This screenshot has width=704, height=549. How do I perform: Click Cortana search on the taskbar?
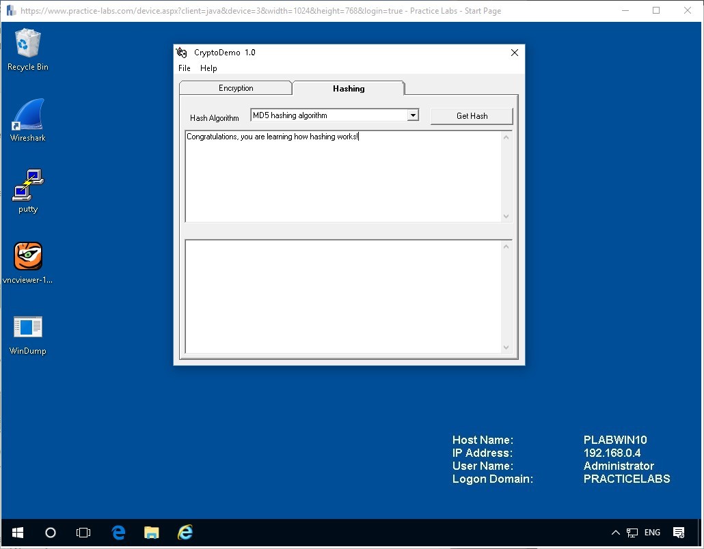point(50,533)
